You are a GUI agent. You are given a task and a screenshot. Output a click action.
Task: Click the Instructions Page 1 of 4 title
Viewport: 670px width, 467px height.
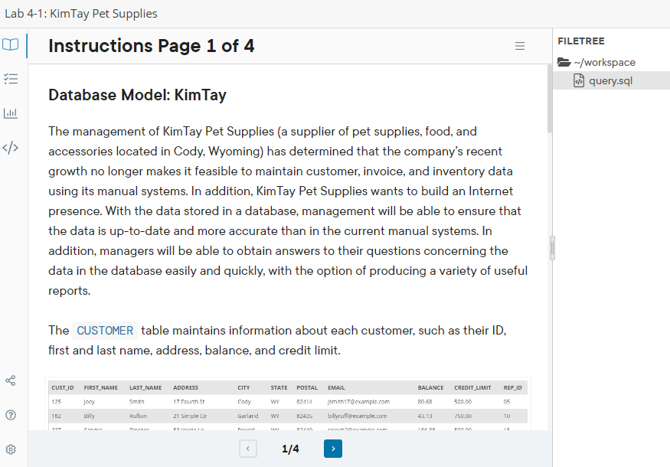[152, 46]
